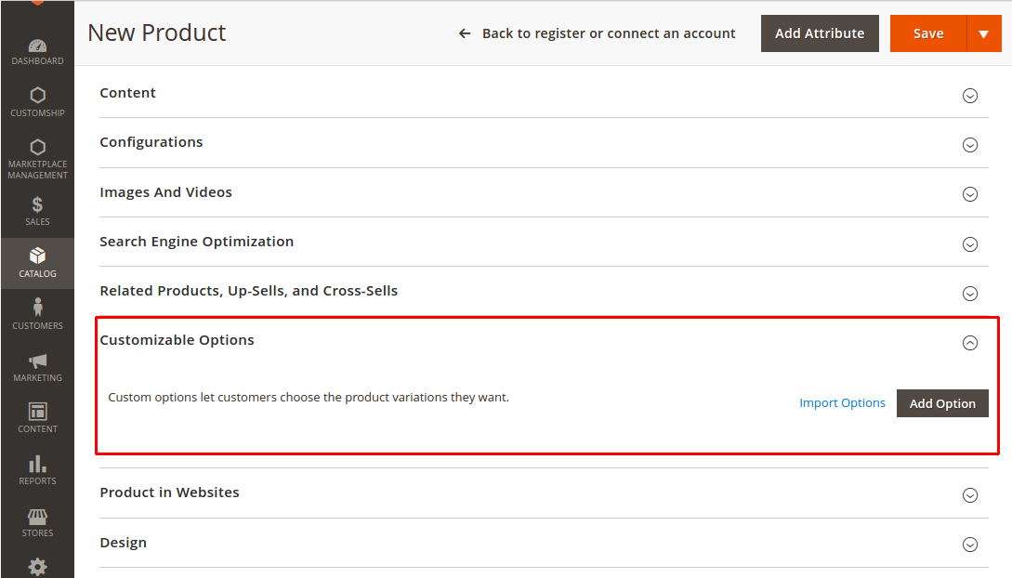Click the Add Option button
Screen dimensions: 1012x578
click(x=942, y=403)
